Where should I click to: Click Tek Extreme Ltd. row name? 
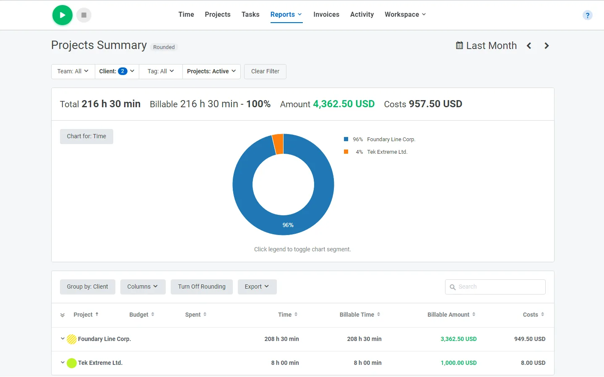coord(100,363)
